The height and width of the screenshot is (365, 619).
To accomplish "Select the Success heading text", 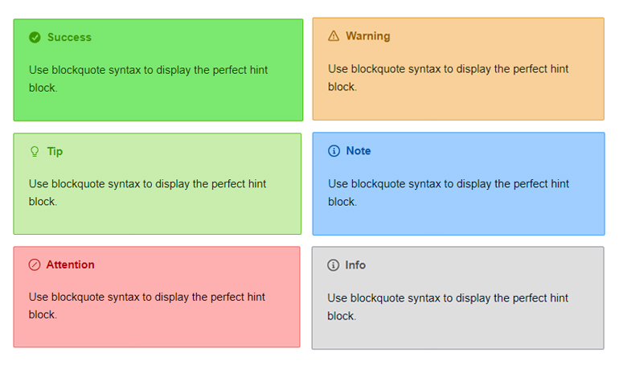I will click(x=69, y=38).
